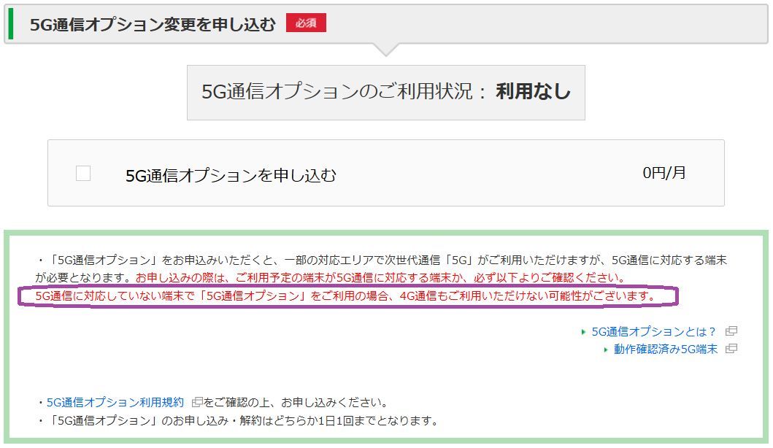Click the red 必須 badge
The width and height of the screenshot is (773, 448).
pos(306,23)
